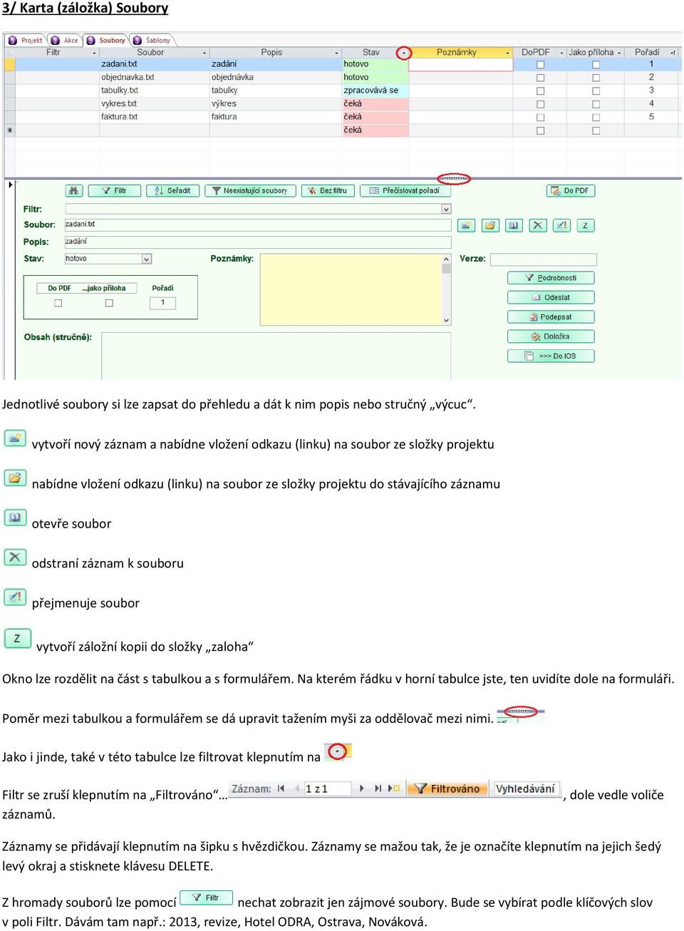Click the filter arrow icon after 'klepnutím na'
Screen dimensions: 684x931
(x=338, y=751)
